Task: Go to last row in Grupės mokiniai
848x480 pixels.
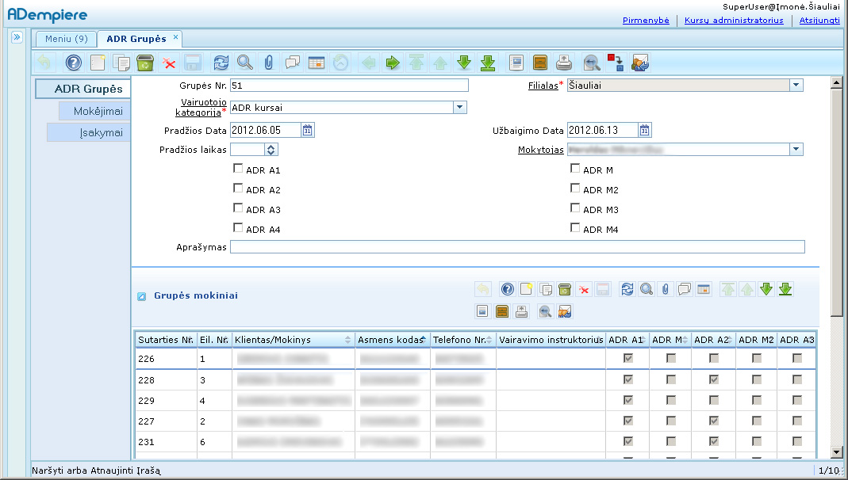Action: (785, 289)
